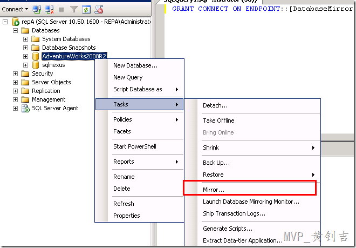This screenshot has height=248, width=356.
Task: Click the GRANT CONNECT query text
Action: (262, 9)
